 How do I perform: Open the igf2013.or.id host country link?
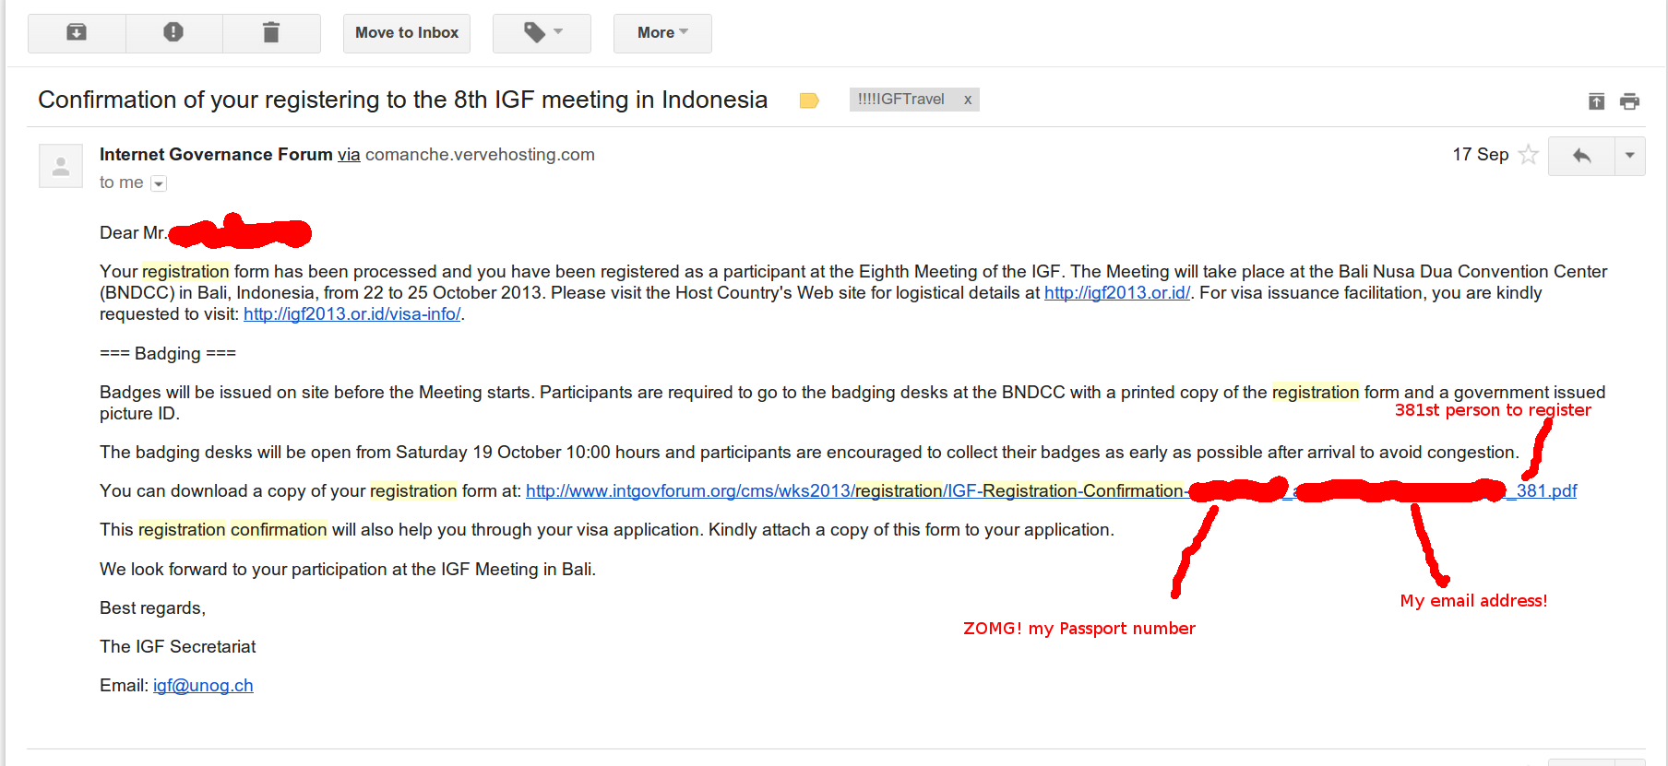click(1116, 293)
